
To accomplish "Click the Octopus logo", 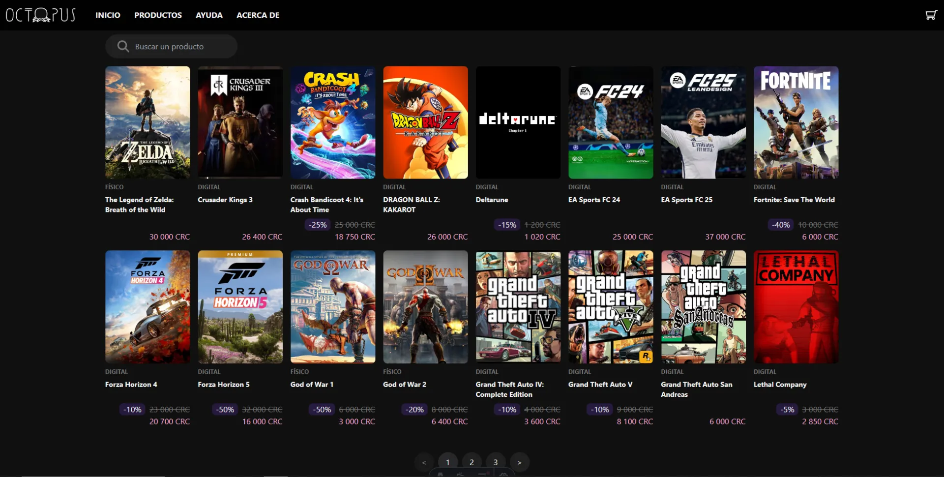I will pos(41,15).
